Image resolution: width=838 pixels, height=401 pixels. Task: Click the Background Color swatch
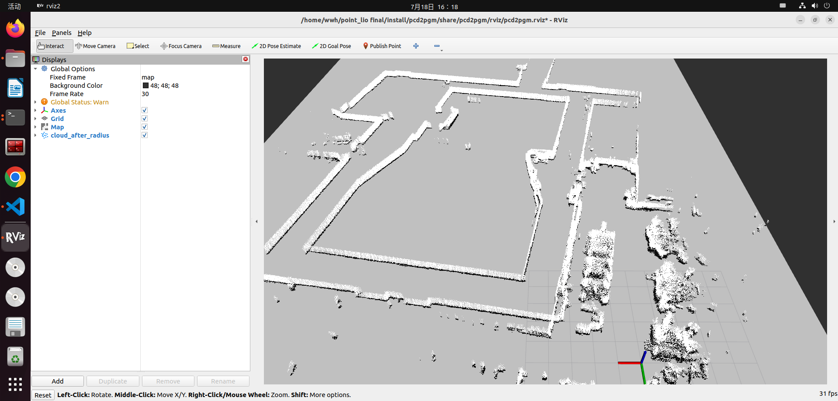click(145, 86)
